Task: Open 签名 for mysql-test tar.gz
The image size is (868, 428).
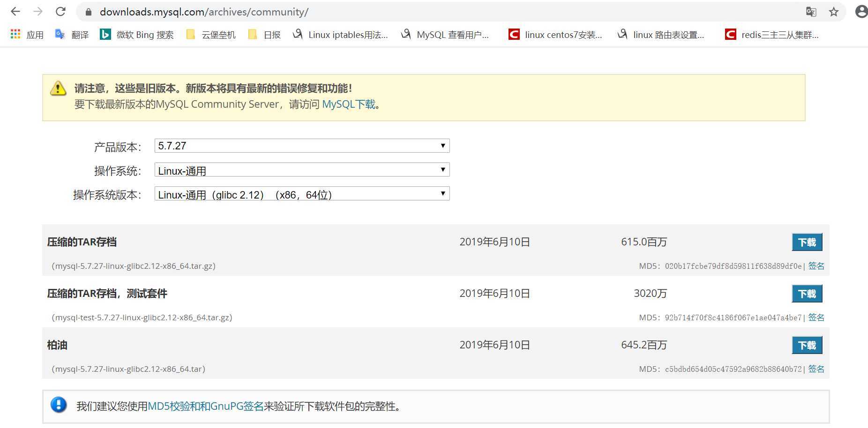Action: point(816,317)
